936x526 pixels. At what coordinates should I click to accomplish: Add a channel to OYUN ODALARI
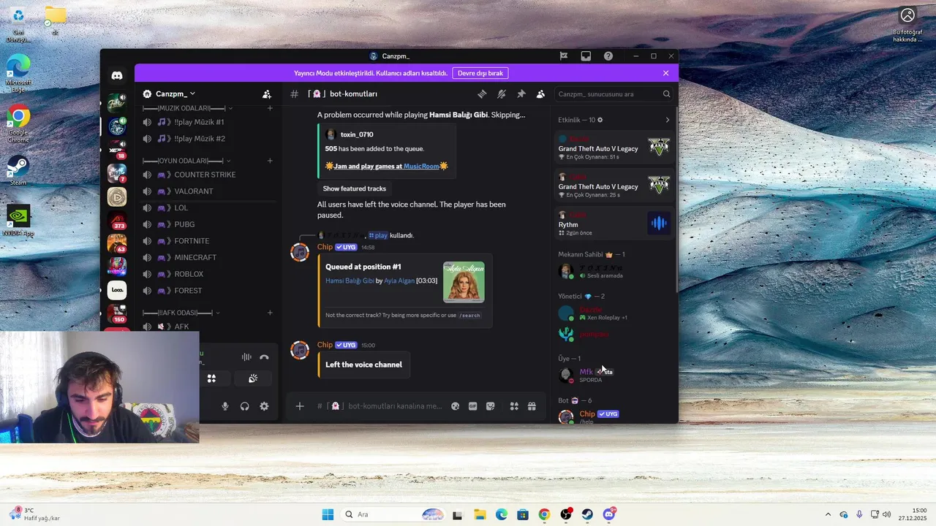click(x=270, y=161)
